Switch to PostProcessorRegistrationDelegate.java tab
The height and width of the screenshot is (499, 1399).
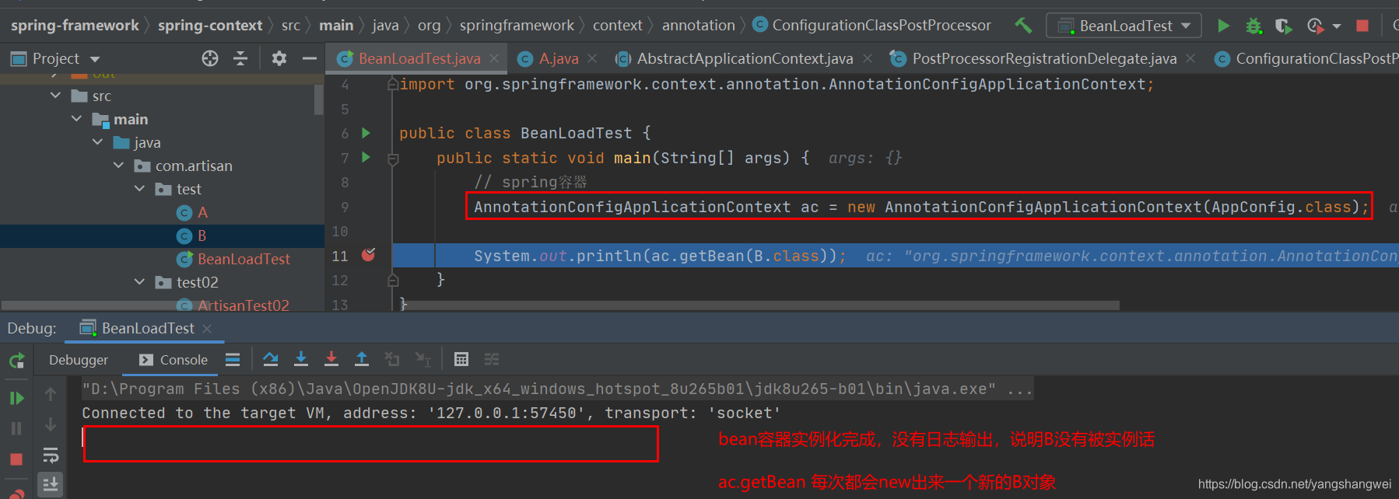pyautogui.click(x=1044, y=58)
